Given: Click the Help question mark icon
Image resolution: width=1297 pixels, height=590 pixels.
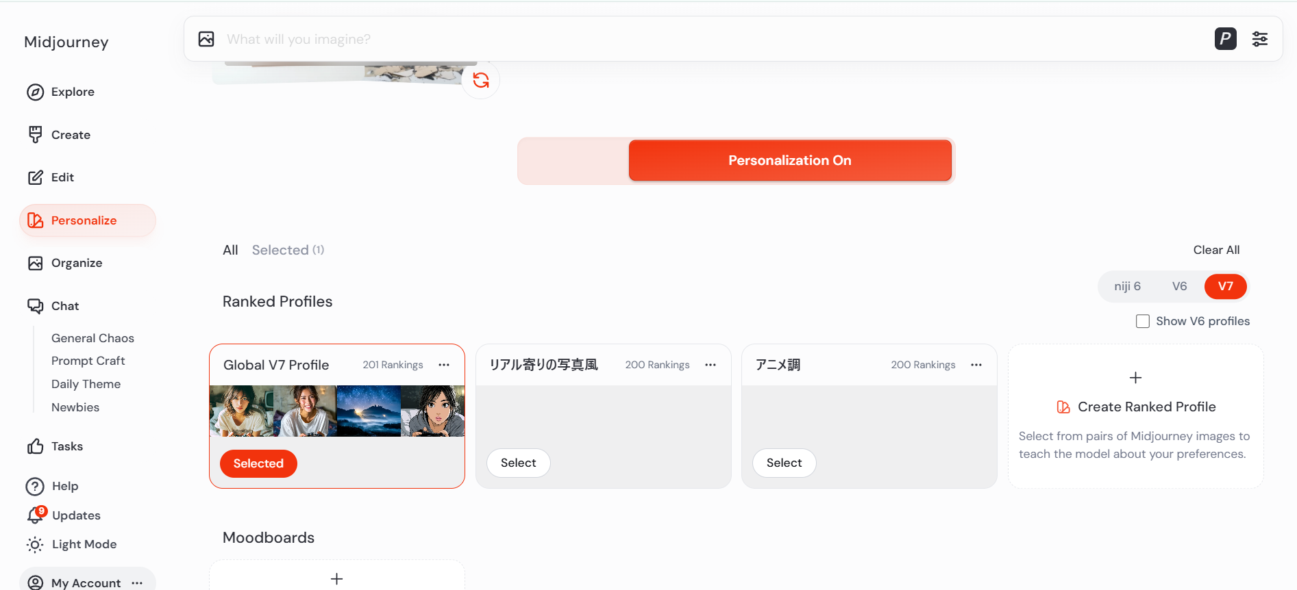Looking at the screenshot, I should tap(35, 486).
